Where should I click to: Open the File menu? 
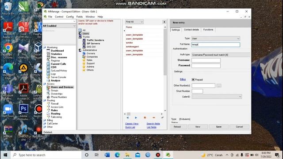(50, 17)
